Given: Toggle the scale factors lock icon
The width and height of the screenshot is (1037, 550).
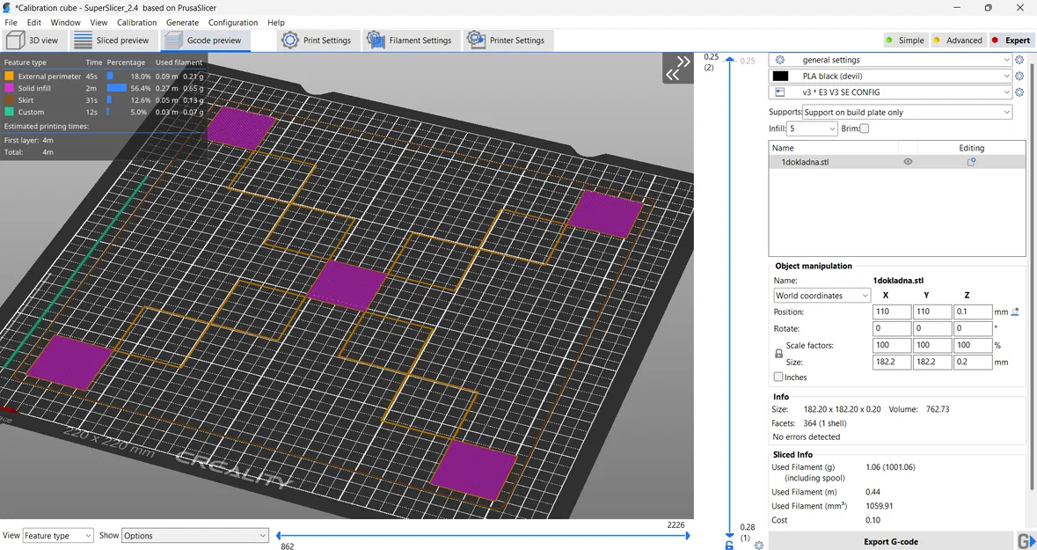Looking at the screenshot, I should (778, 354).
